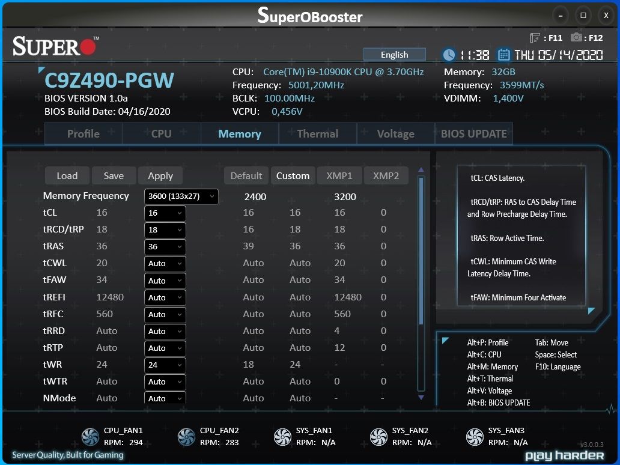The image size is (620, 465).
Task: Open the tWR value dropdown
Action: pyautogui.click(x=165, y=365)
